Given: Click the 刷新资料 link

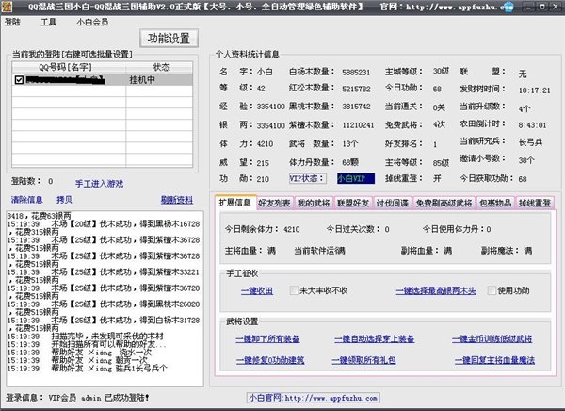Looking at the screenshot, I should click(177, 200).
